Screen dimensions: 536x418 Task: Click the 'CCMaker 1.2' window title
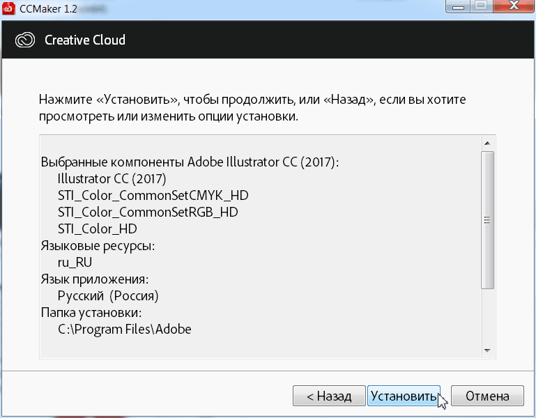(48, 8)
